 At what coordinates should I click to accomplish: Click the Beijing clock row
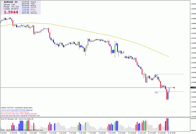[29, 6]
